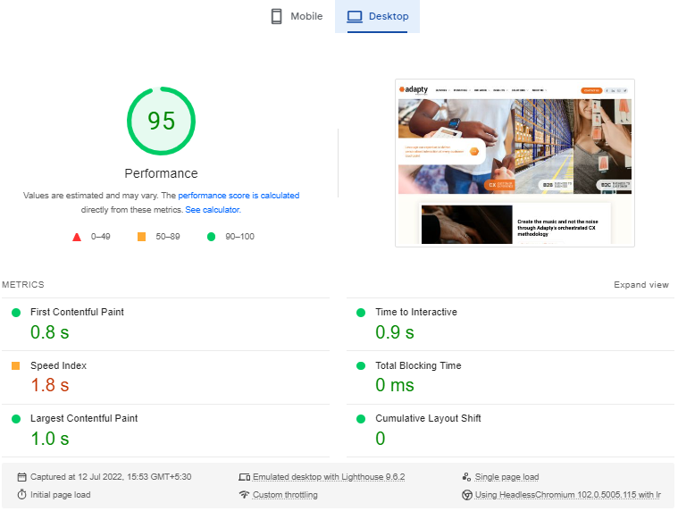Click the Custom throttling label
The image size is (678, 511).
coord(284,495)
